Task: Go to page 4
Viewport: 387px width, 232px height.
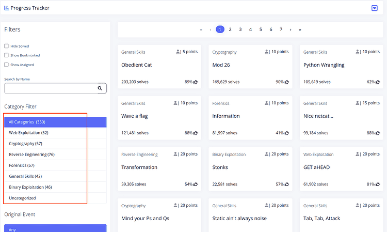Action: 250,29
